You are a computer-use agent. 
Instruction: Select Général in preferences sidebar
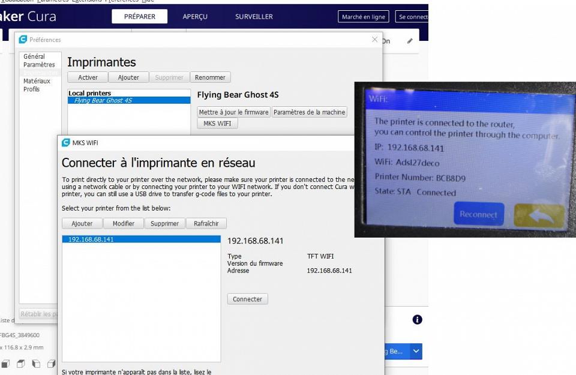[34, 56]
